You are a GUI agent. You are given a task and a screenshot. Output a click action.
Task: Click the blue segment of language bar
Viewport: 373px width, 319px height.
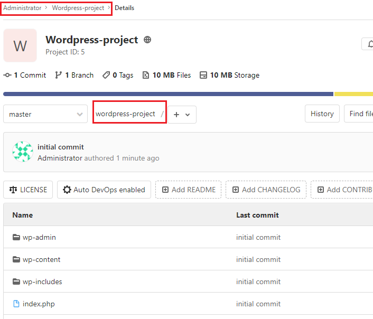(168, 94)
